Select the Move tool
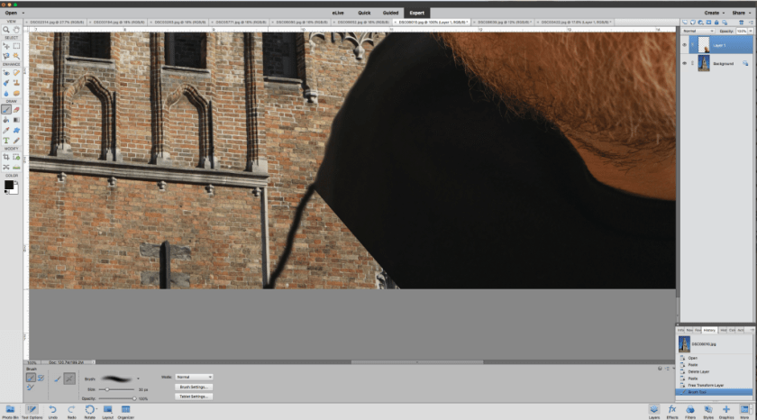The width and height of the screenshot is (757, 420). (x=6, y=46)
